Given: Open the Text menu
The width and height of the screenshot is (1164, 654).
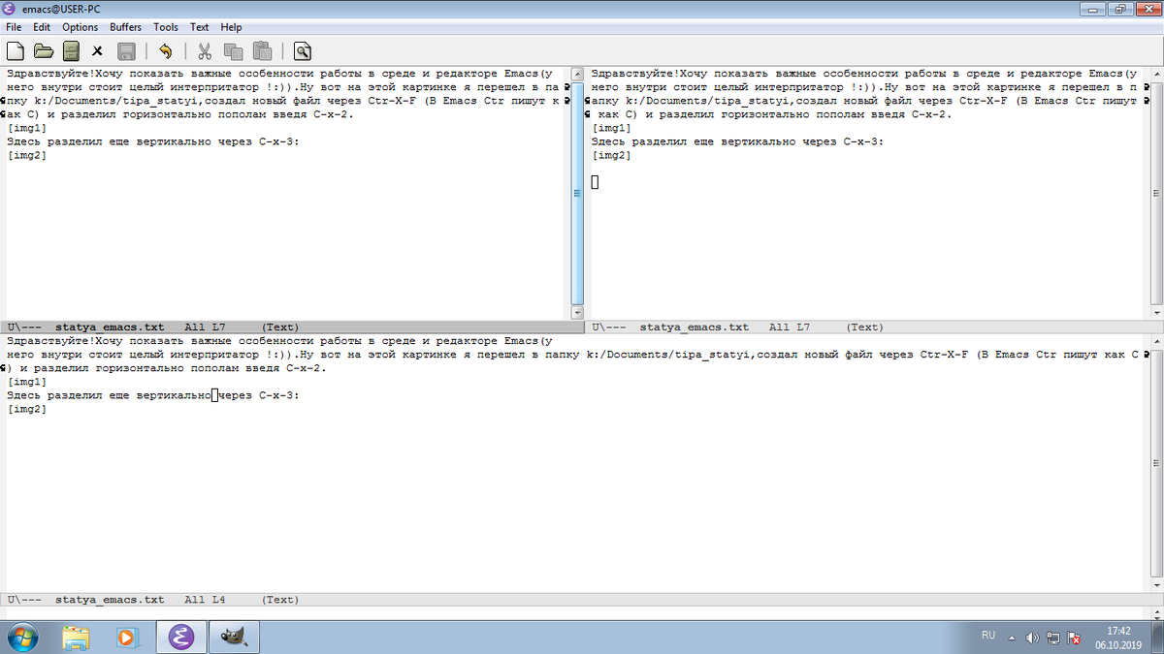Looking at the screenshot, I should pyautogui.click(x=200, y=27).
